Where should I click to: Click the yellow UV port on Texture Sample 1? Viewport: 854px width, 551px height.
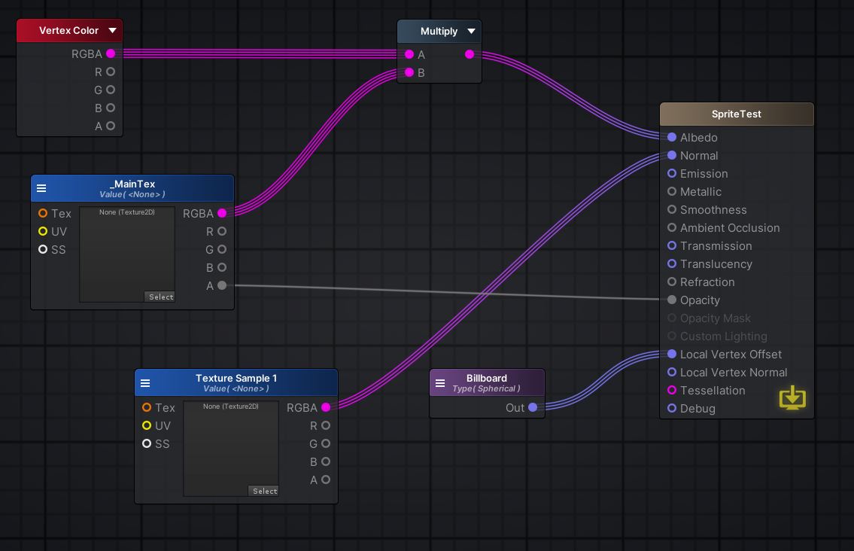click(147, 425)
